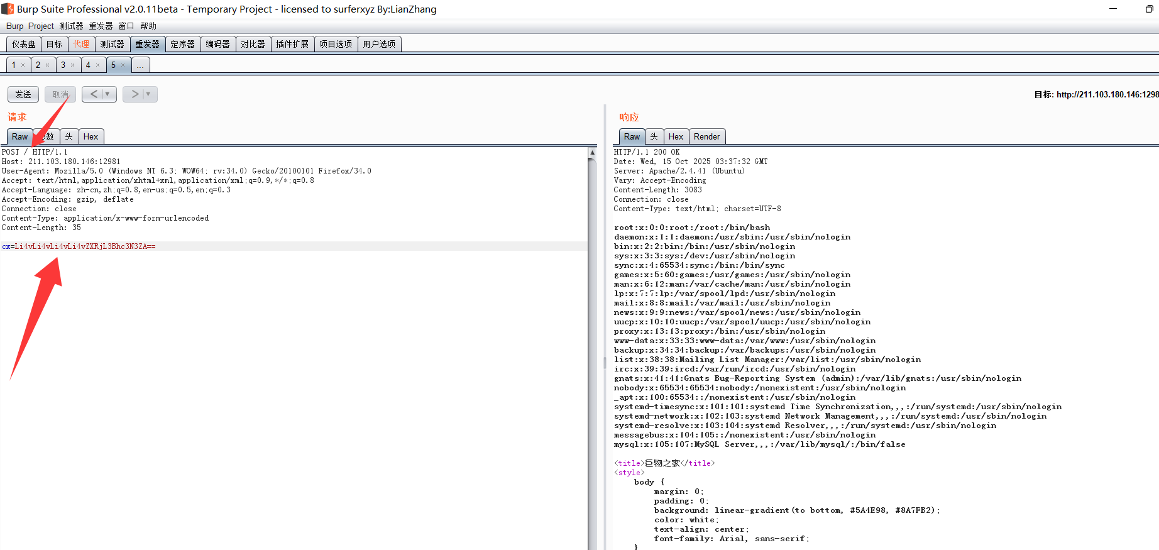The width and height of the screenshot is (1159, 550).
Task: Minimize the Burp Suite window
Action: [x=1113, y=9]
